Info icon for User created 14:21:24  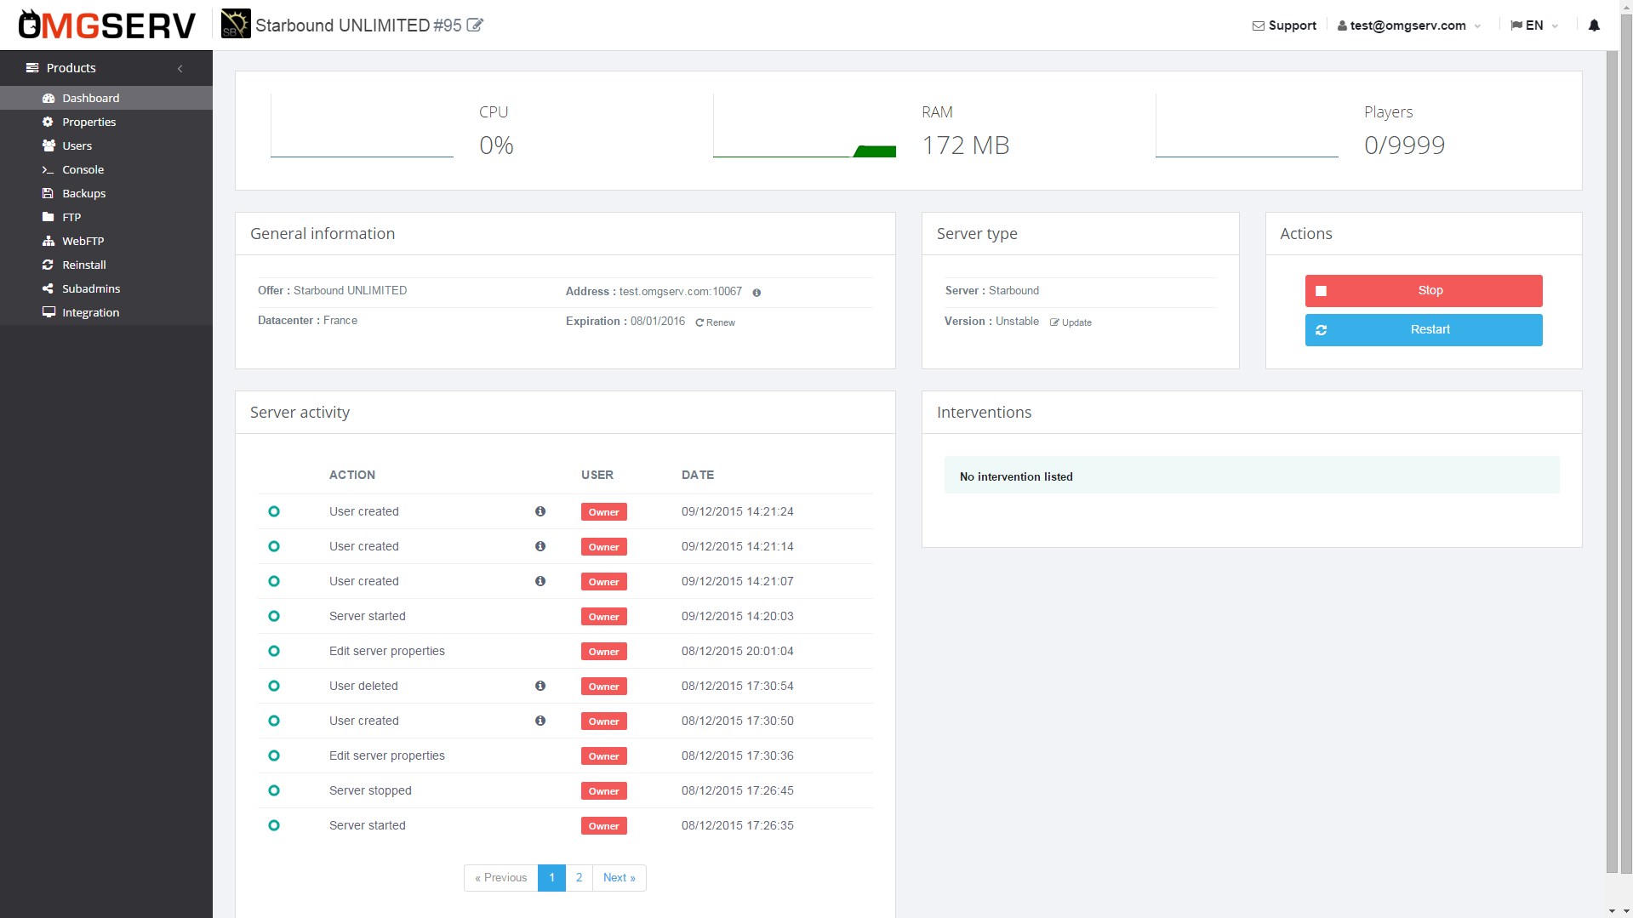540,511
